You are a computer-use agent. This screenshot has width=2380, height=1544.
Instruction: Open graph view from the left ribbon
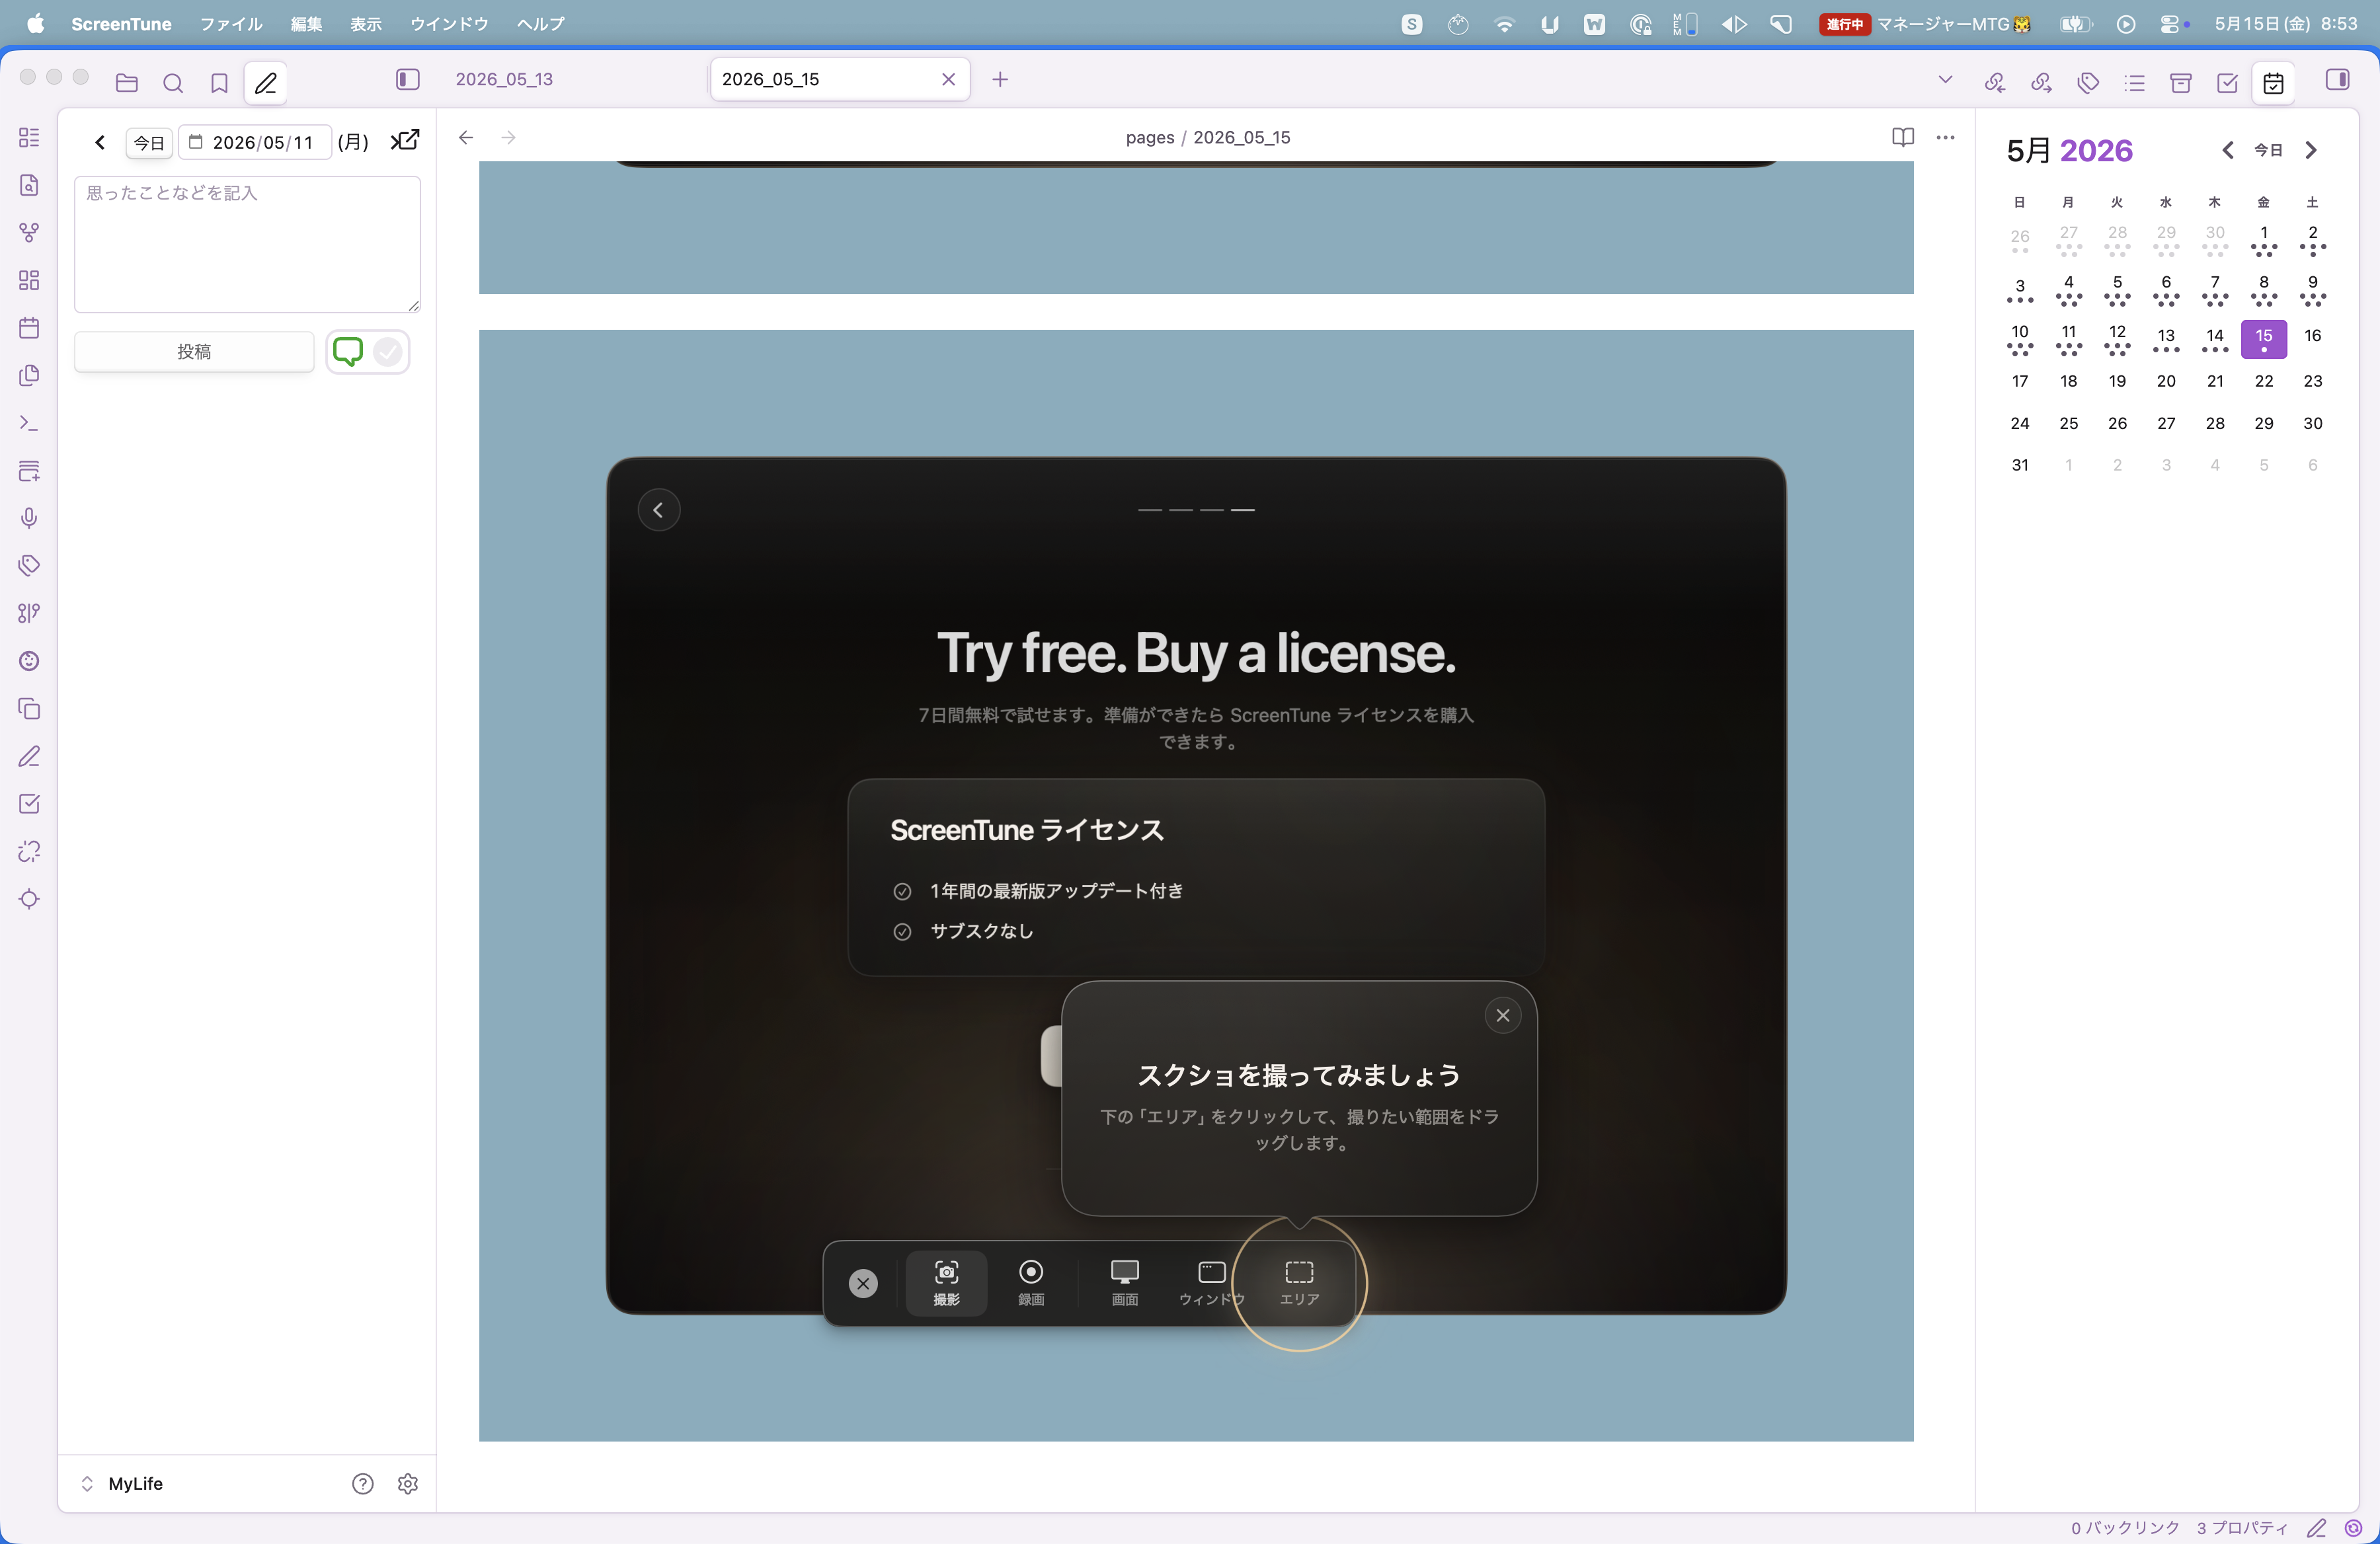click(x=29, y=232)
